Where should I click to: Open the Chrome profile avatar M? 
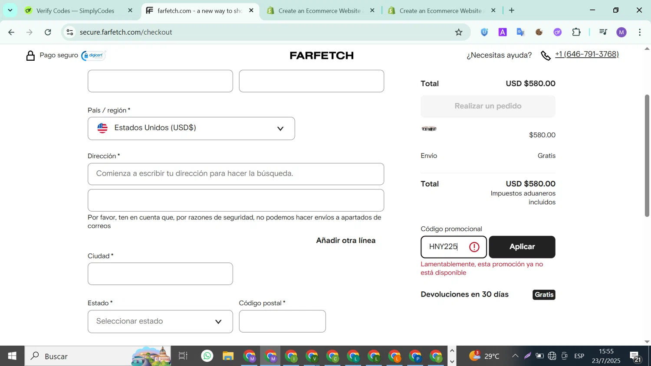click(x=621, y=32)
